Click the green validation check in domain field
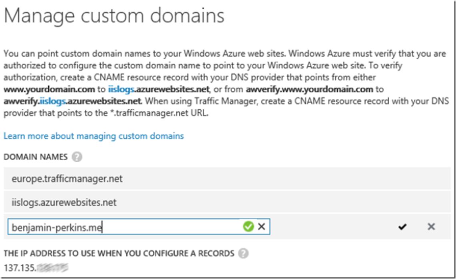 pos(248,226)
